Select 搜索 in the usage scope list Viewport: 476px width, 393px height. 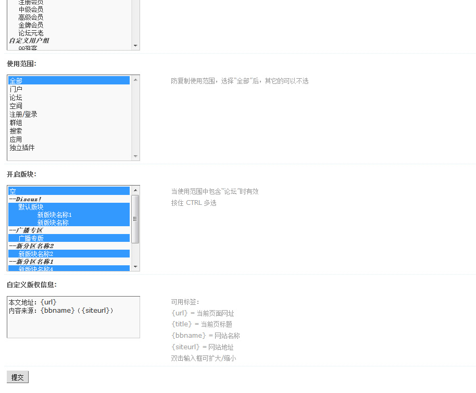click(69, 131)
